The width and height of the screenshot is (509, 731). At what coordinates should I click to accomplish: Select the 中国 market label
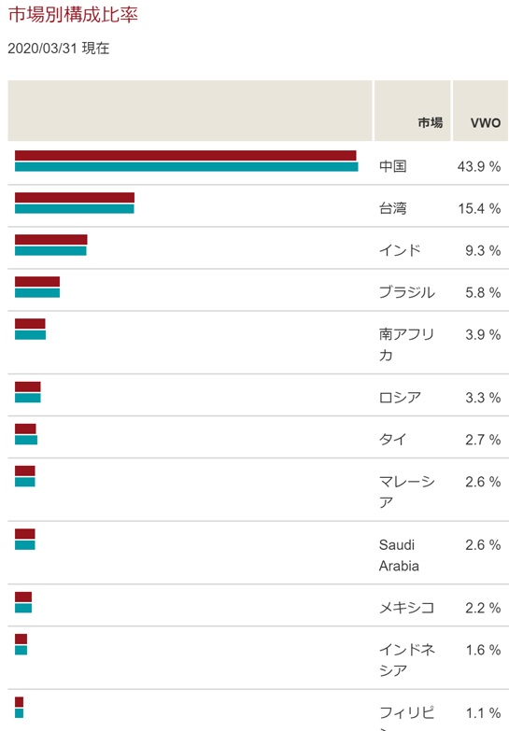[x=393, y=166]
